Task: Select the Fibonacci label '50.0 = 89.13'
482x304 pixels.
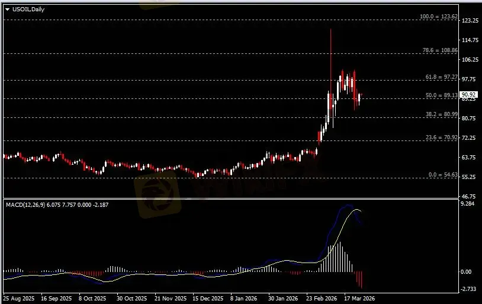Action: pyautogui.click(x=441, y=95)
